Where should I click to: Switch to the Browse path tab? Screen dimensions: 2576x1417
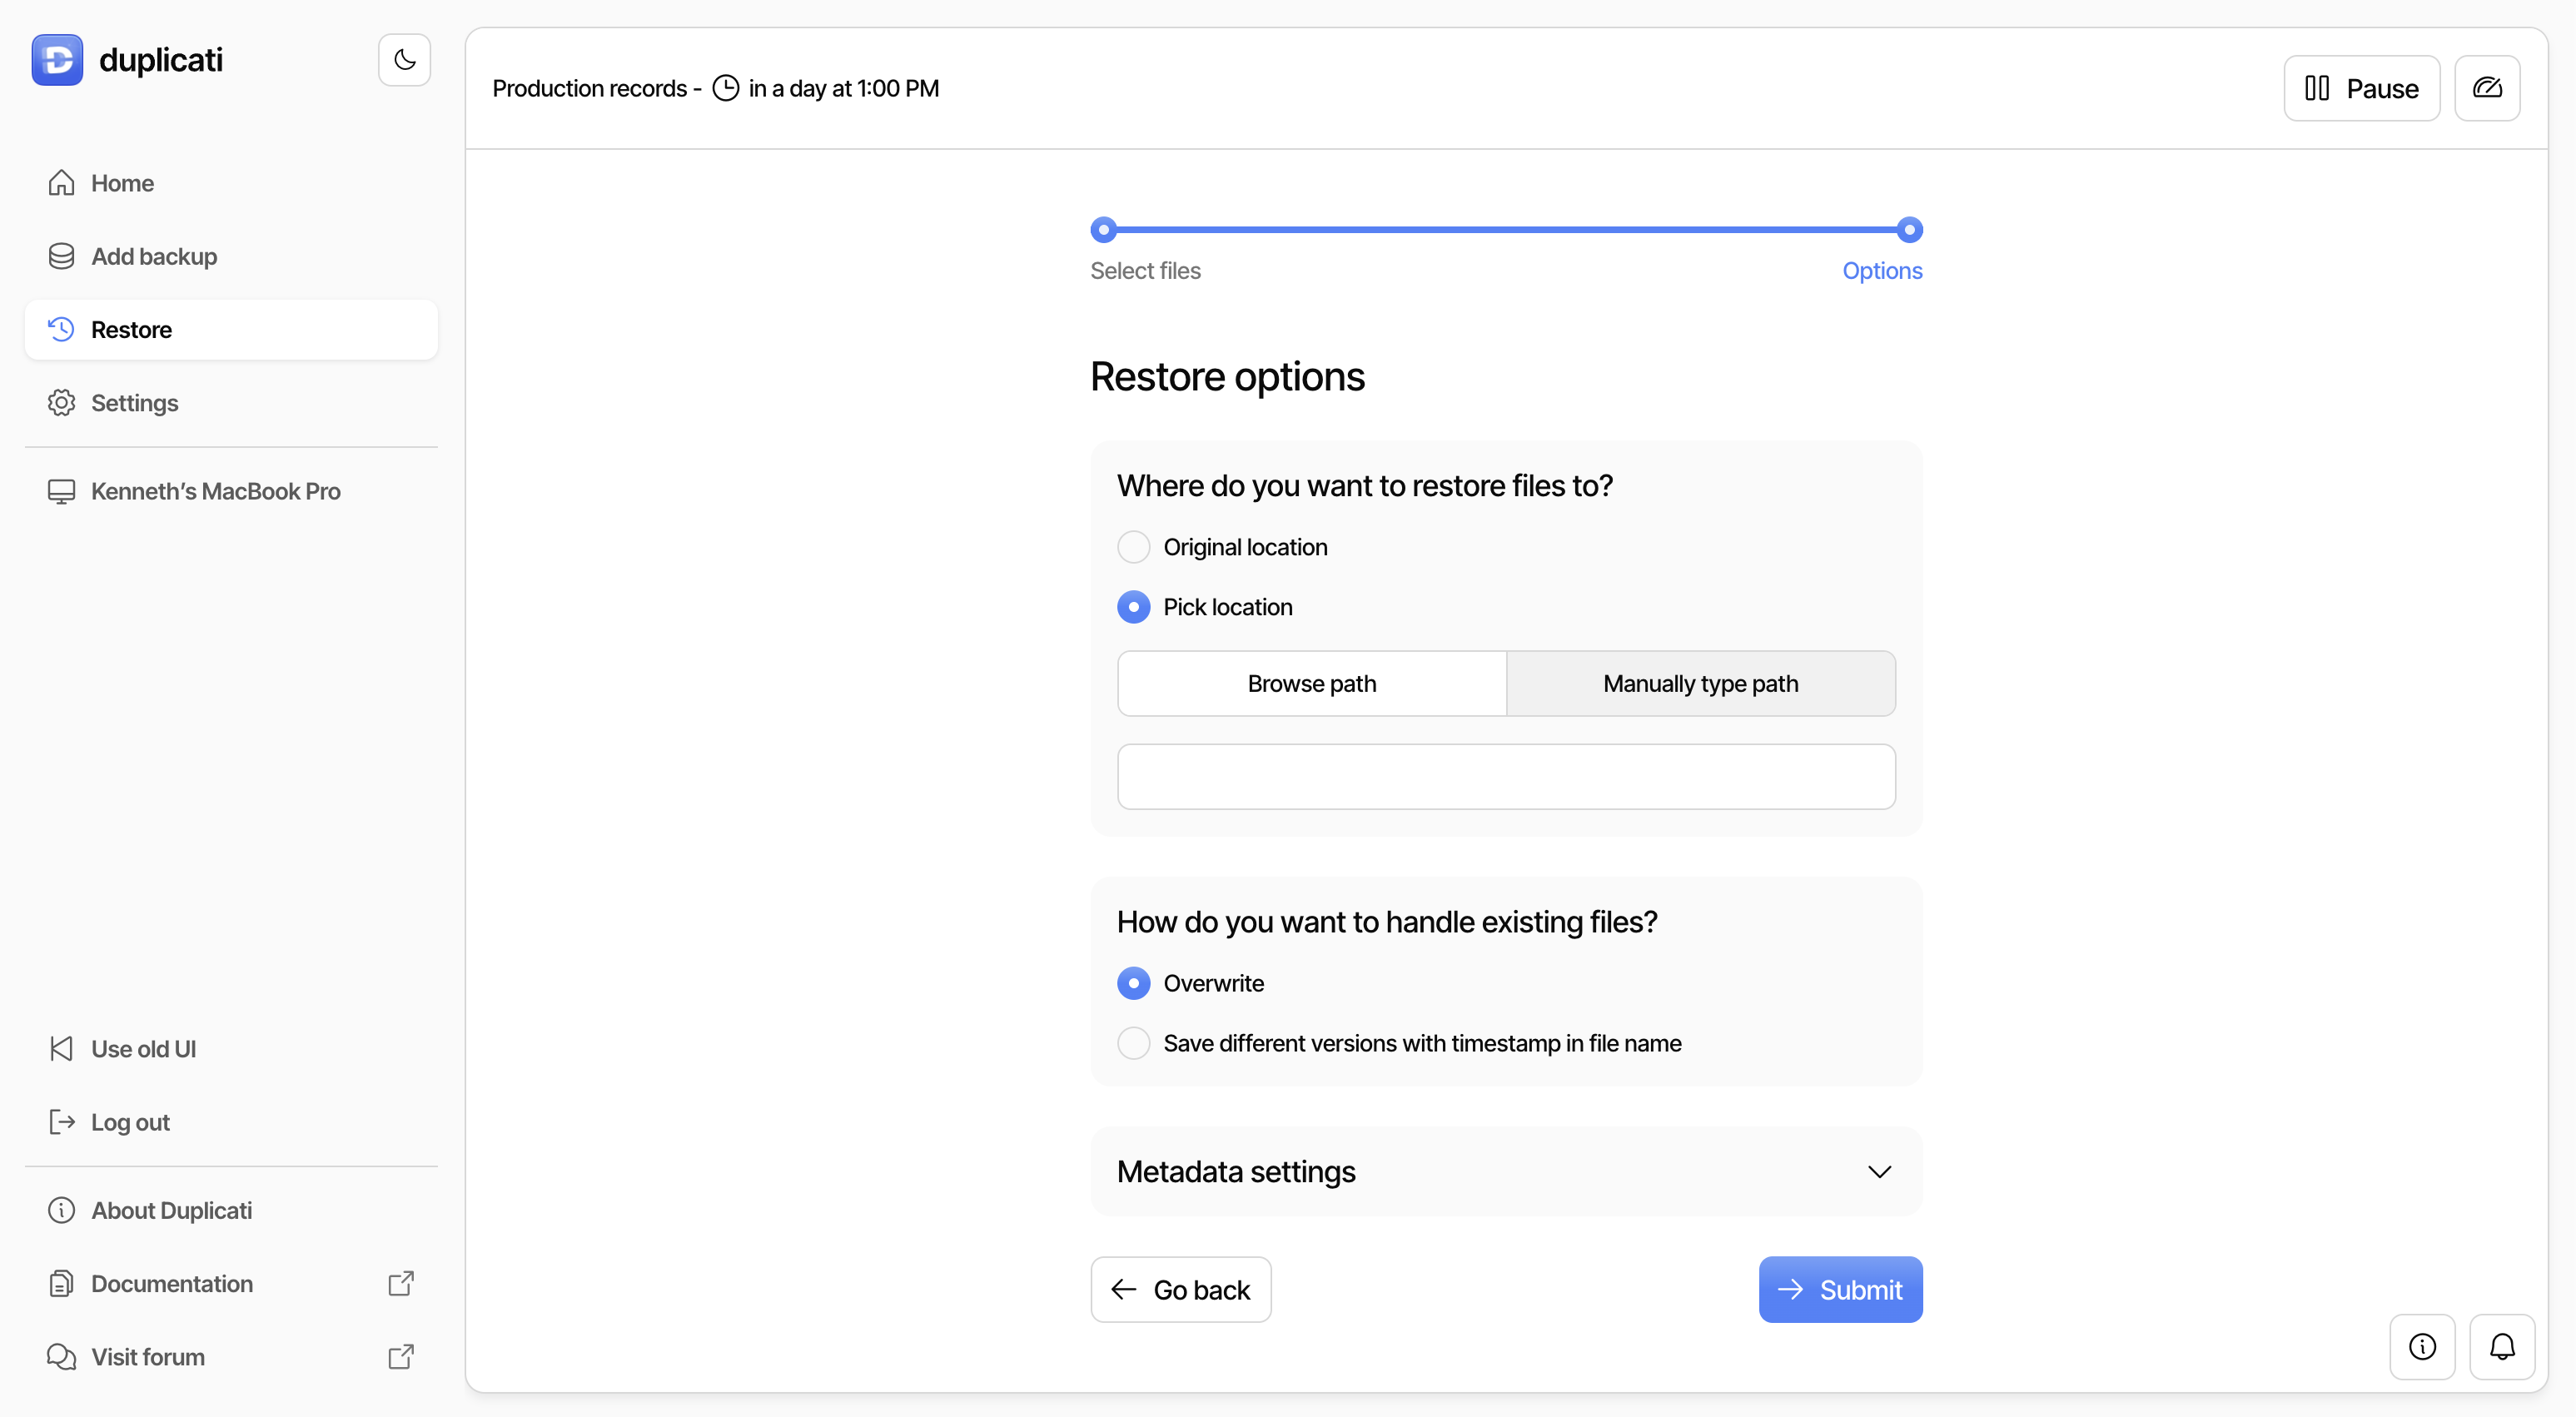tap(1311, 684)
